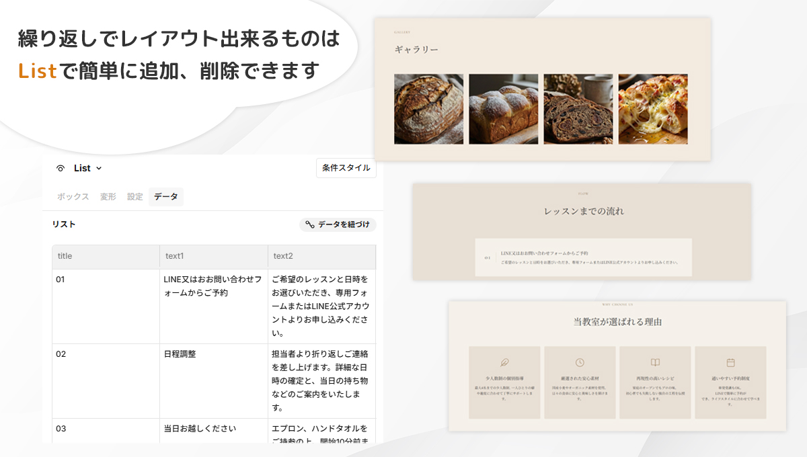Select the table cell 01
This screenshot has width=807, height=457.
point(106,306)
